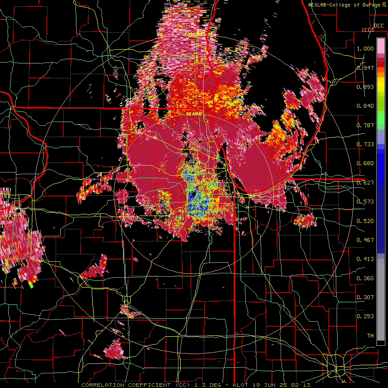Click the 100 NMI range ring label
This screenshot has height=388, width=388.
click(194, 34)
